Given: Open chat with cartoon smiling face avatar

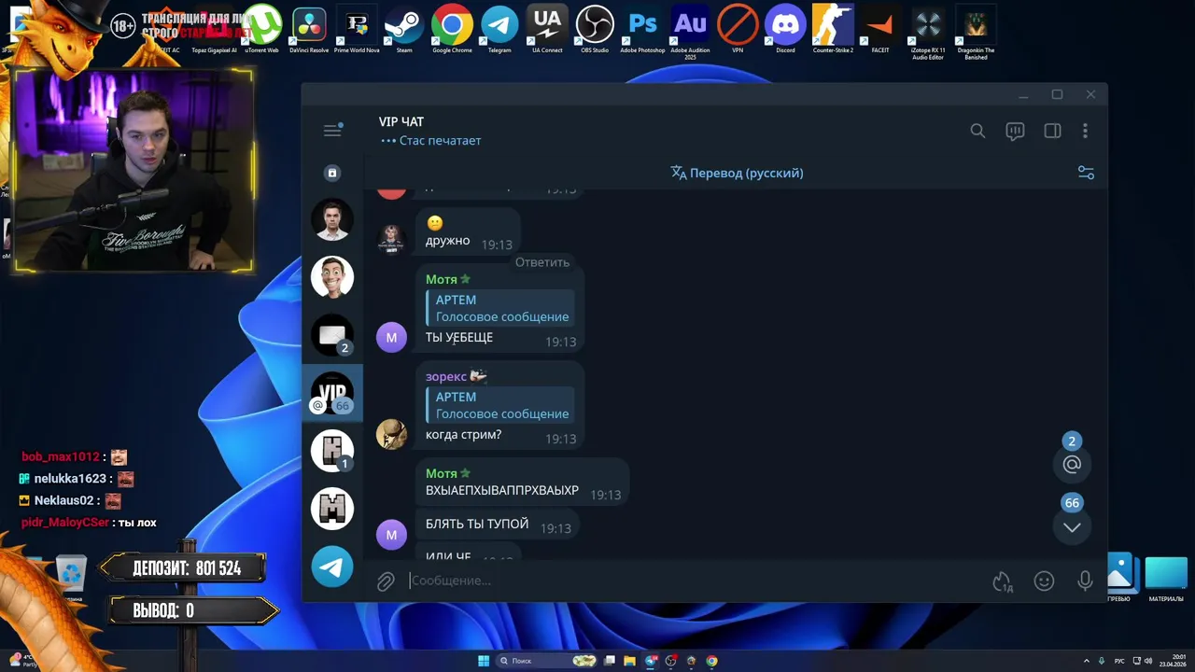Looking at the screenshot, I should pos(332,277).
